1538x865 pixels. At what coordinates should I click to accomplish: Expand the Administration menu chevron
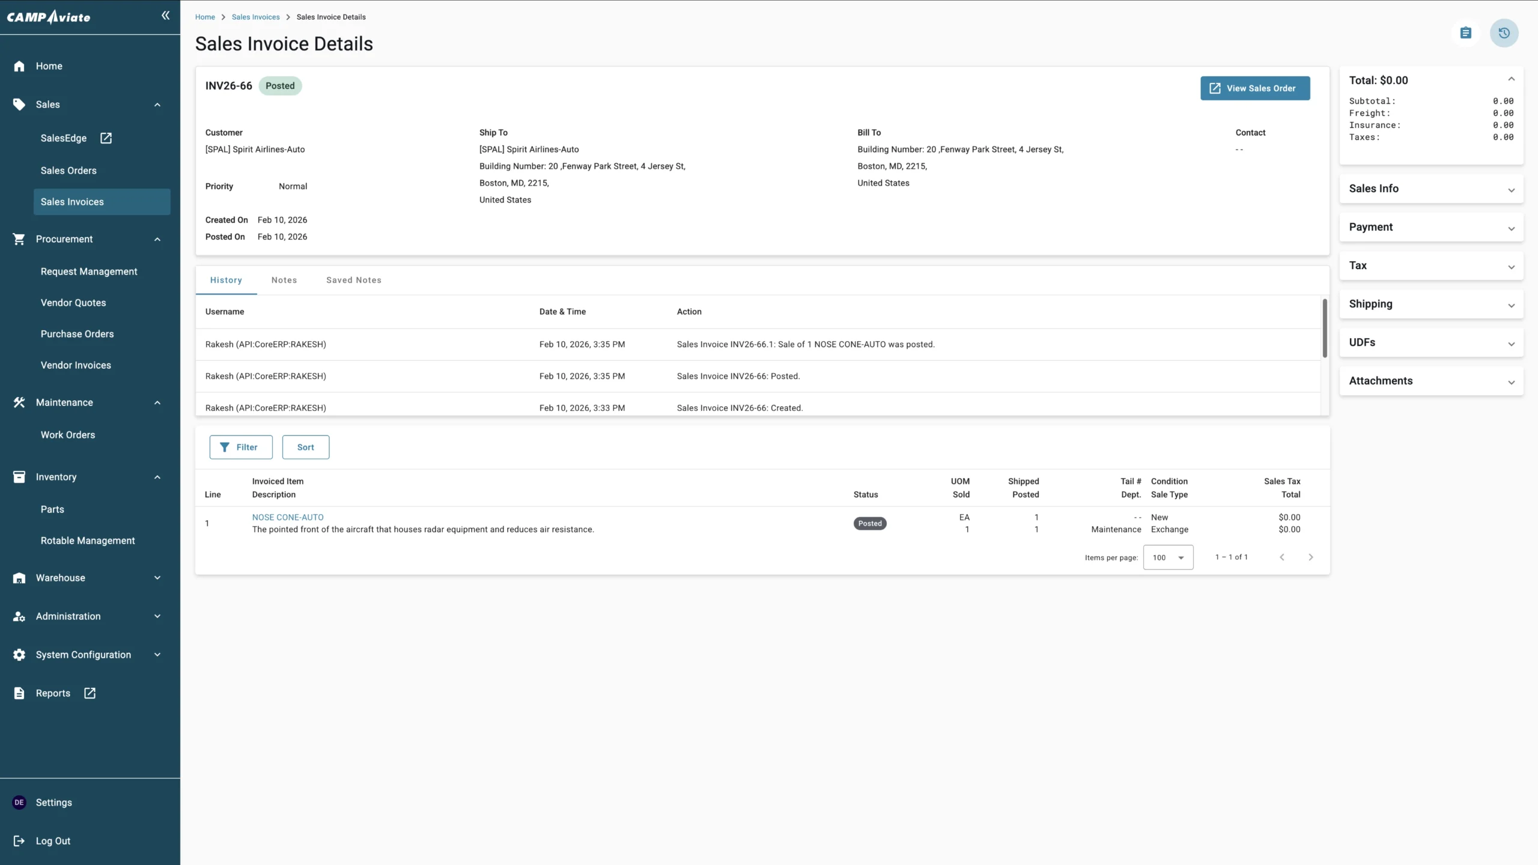(157, 616)
